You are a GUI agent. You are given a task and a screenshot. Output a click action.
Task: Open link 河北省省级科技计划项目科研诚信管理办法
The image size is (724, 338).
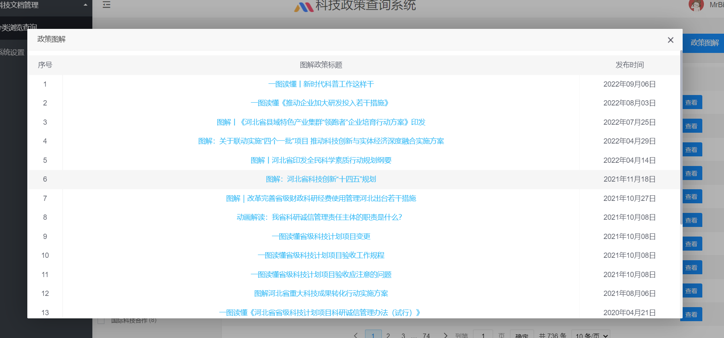(x=321, y=313)
